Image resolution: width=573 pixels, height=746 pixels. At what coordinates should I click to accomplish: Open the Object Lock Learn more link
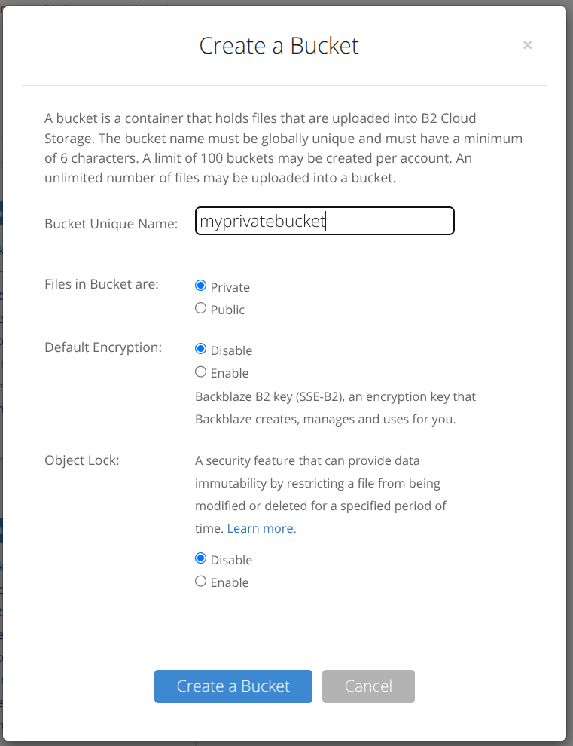(261, 528)
